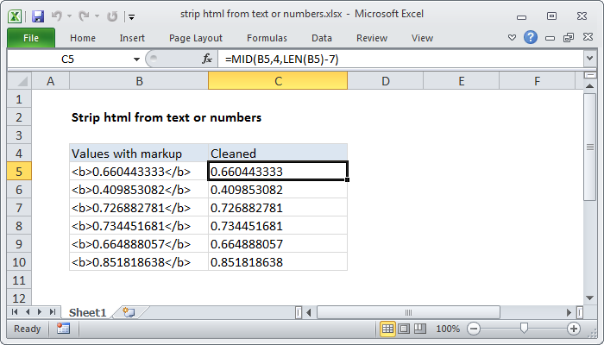The height and width of the screenshot is (345, 604).
Task: Click the vertical scrollbar up arrow
Action: click(589, 86)
